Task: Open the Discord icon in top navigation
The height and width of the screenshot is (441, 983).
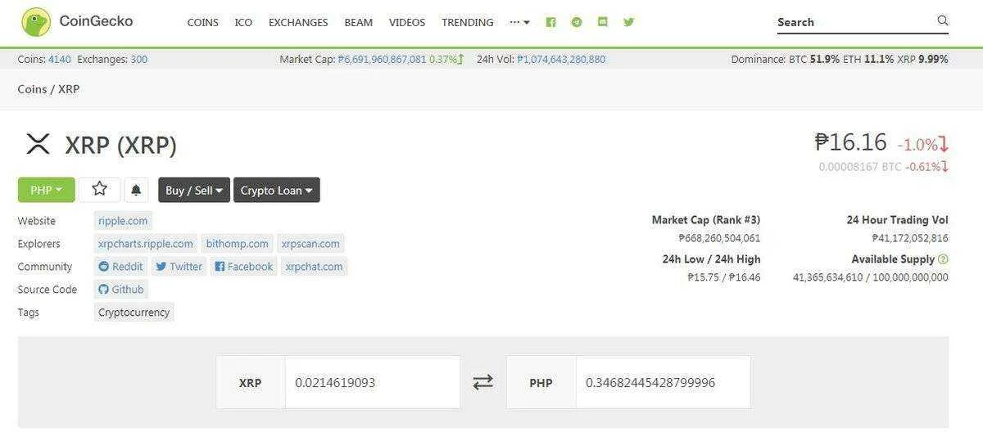Action: (603, 22)
